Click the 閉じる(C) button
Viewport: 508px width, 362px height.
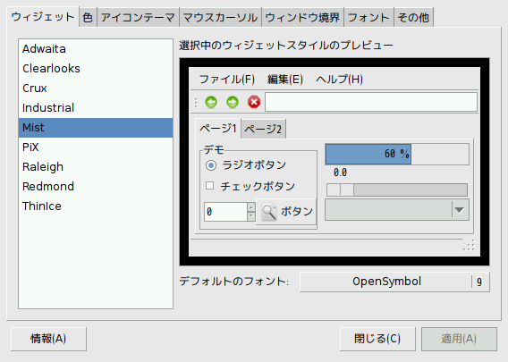point(377,339)
